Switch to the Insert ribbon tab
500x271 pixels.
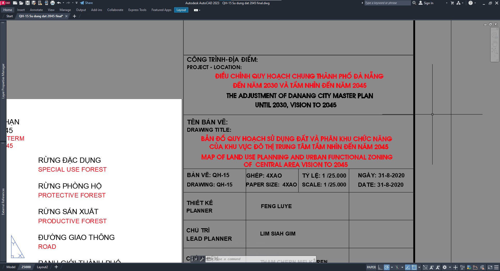(21, 10)
